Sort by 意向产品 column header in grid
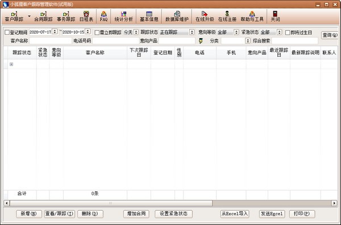 [x=257, y=52]
